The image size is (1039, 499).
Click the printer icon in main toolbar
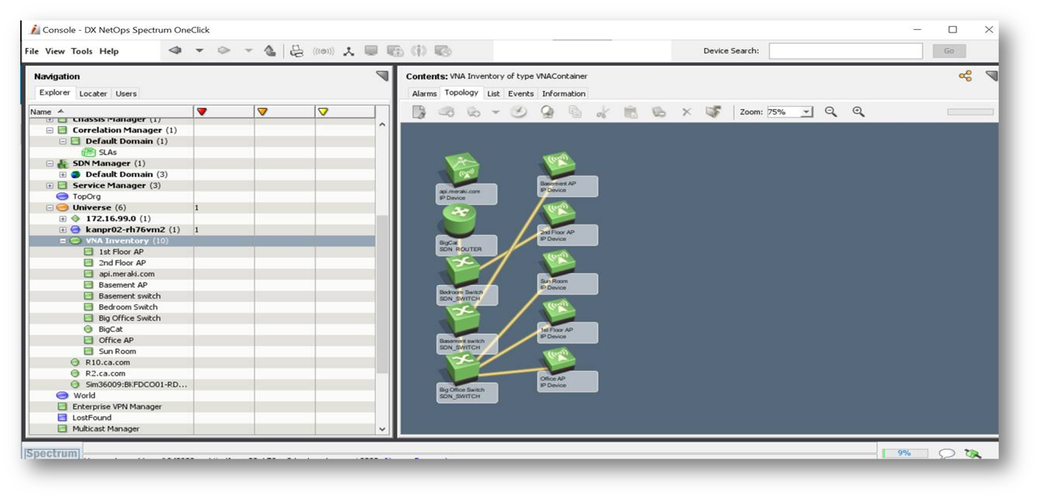297,51
